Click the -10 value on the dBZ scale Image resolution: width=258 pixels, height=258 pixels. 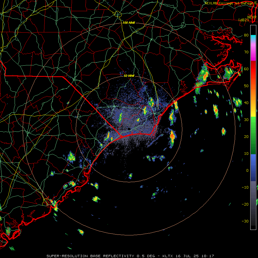(245, 187)
